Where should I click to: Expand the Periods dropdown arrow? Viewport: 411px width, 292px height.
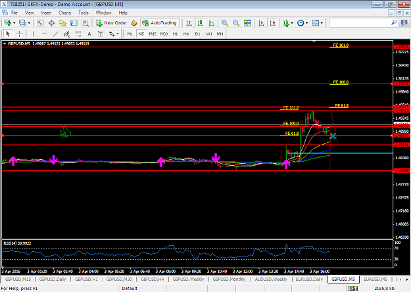(x=306, y=23)
